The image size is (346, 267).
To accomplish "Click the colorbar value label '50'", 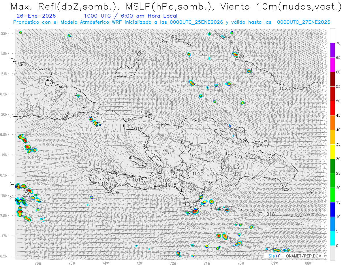I will click(x=338, y=101).
